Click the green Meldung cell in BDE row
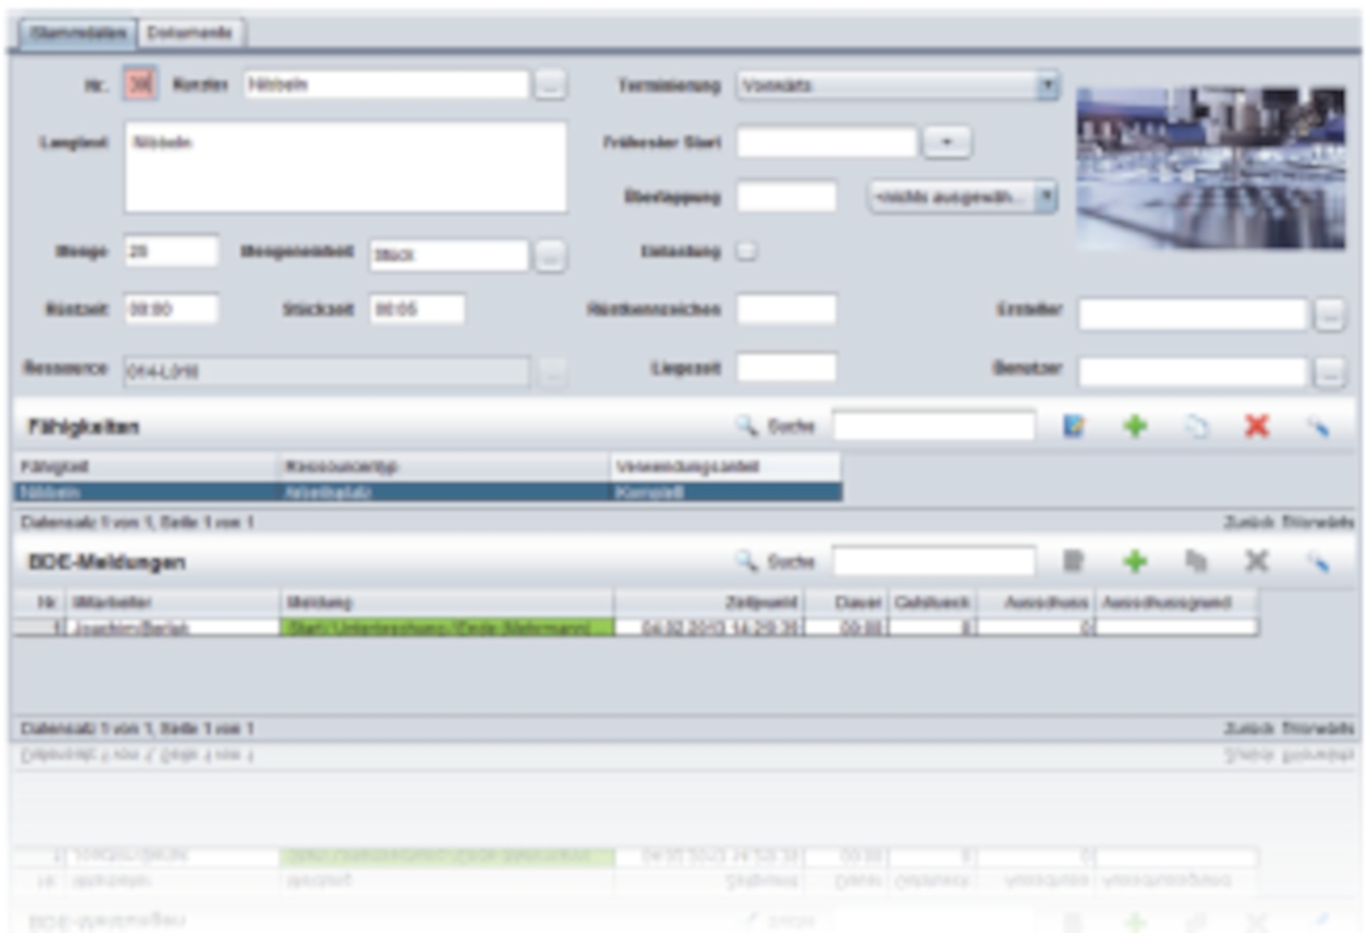This screenshot has width=1367, height=933. [448, 628]
